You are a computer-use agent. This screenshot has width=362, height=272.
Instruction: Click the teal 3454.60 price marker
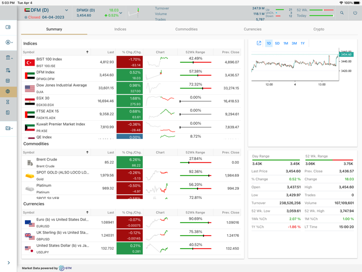coord(346,54)
